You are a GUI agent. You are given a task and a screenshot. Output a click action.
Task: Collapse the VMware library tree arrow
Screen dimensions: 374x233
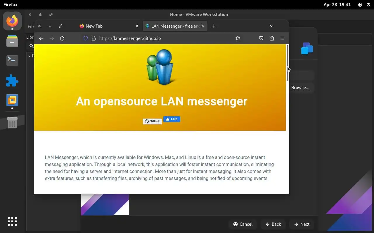click(x=30, y=56)
